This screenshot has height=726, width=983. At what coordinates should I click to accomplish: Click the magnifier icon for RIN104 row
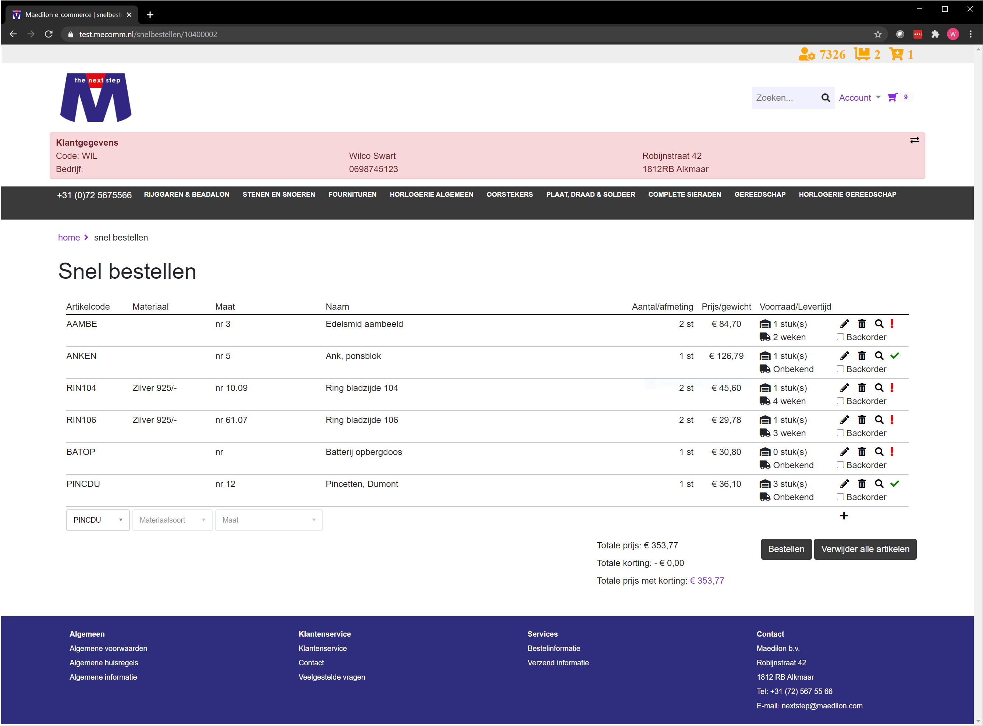(x=879, y=388)
